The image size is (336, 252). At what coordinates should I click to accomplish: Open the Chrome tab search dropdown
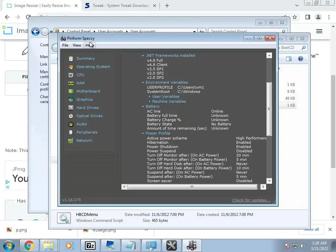tap(297, 6)
